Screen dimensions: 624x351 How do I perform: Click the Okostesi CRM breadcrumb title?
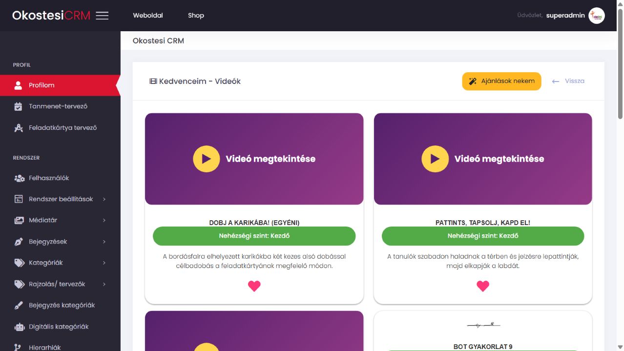(x=158, y=41)
